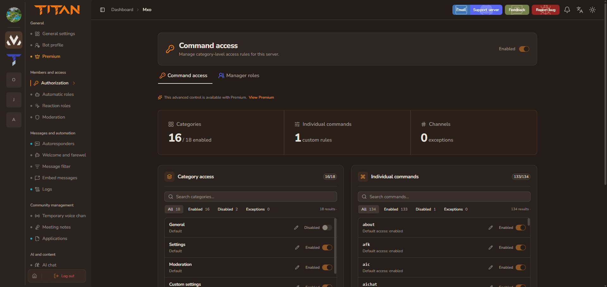
Task: Click the Titan logo
Action: (x=57, y=10)
